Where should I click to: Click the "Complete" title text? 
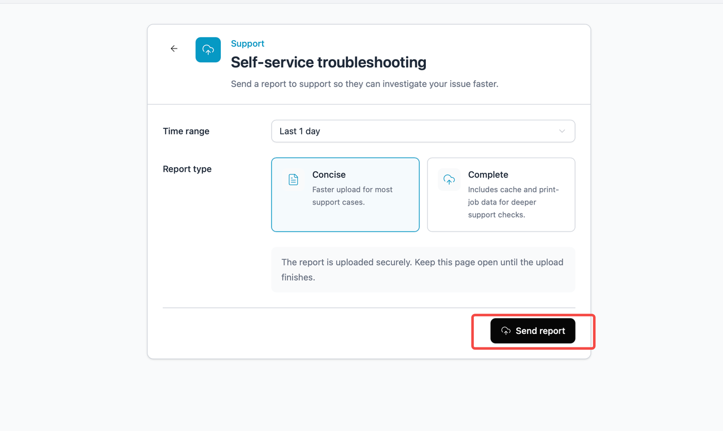(x=488, y=175)
